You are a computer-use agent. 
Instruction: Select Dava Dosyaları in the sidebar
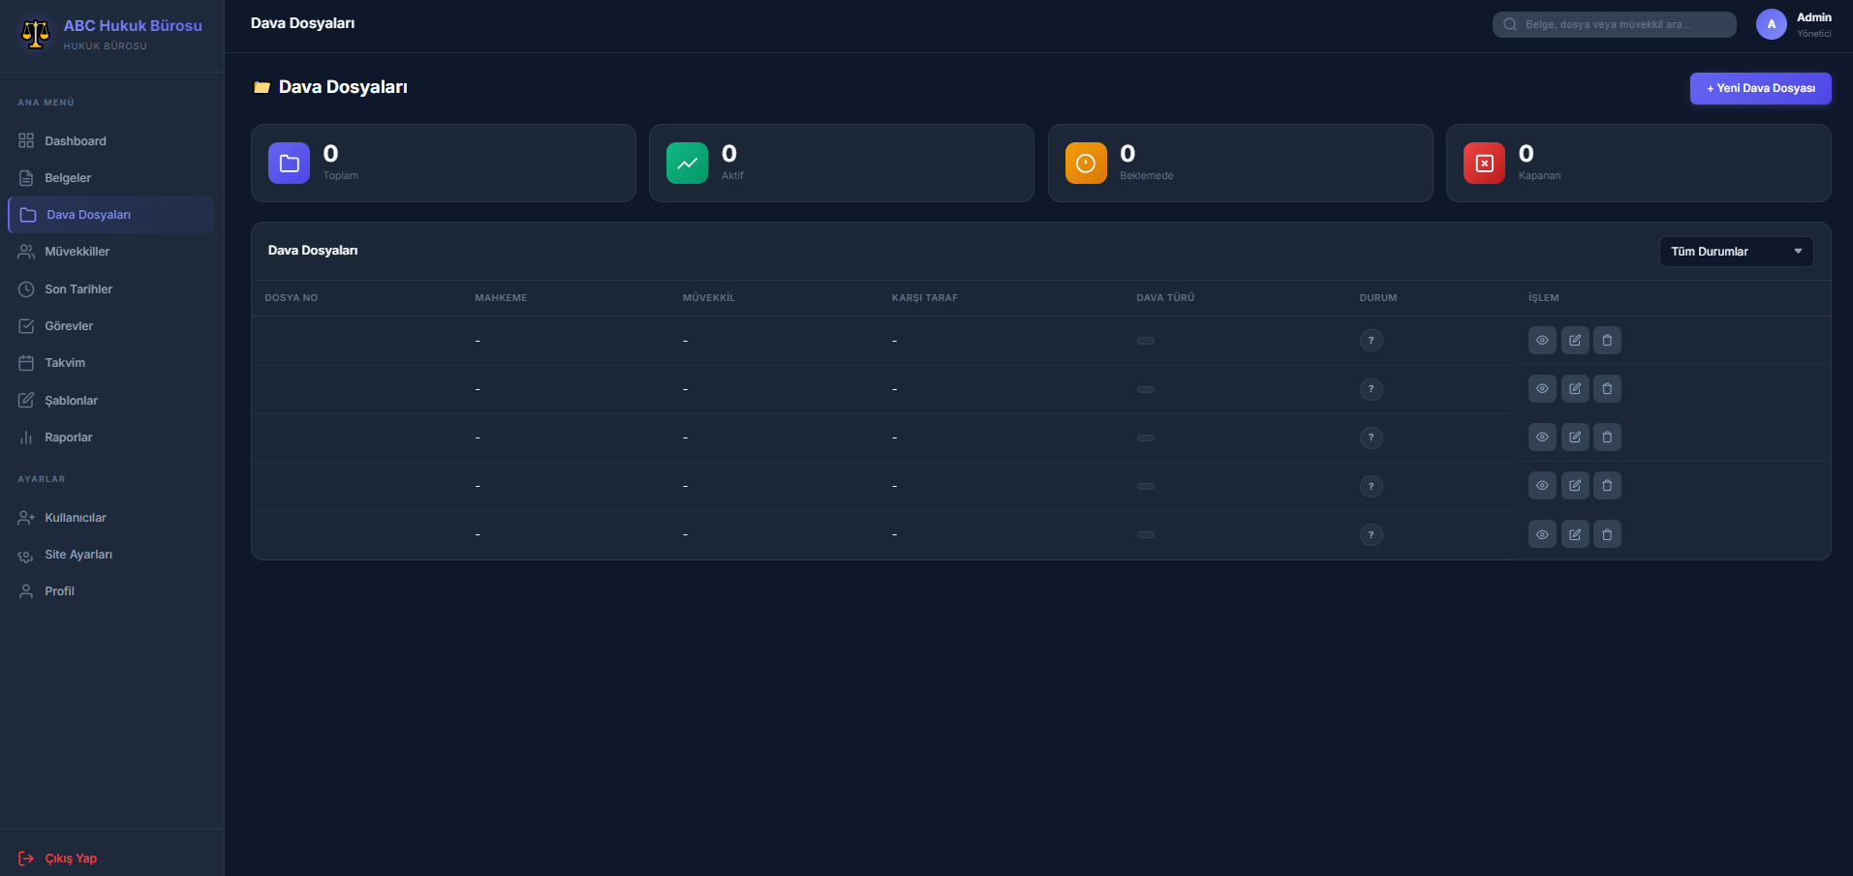coord(111,215)
